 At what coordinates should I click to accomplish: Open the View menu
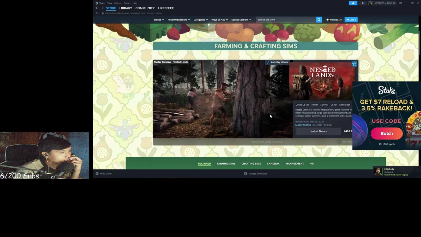[x=110, y=3]
